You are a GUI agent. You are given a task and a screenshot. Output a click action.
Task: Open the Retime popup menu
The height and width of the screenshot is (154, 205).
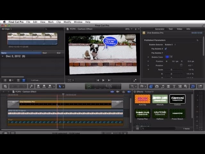(143, 86)
